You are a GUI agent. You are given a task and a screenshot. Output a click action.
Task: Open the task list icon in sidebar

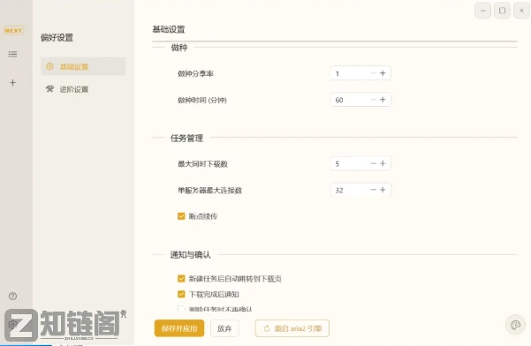pyautogui.click(x=12, y=54)
